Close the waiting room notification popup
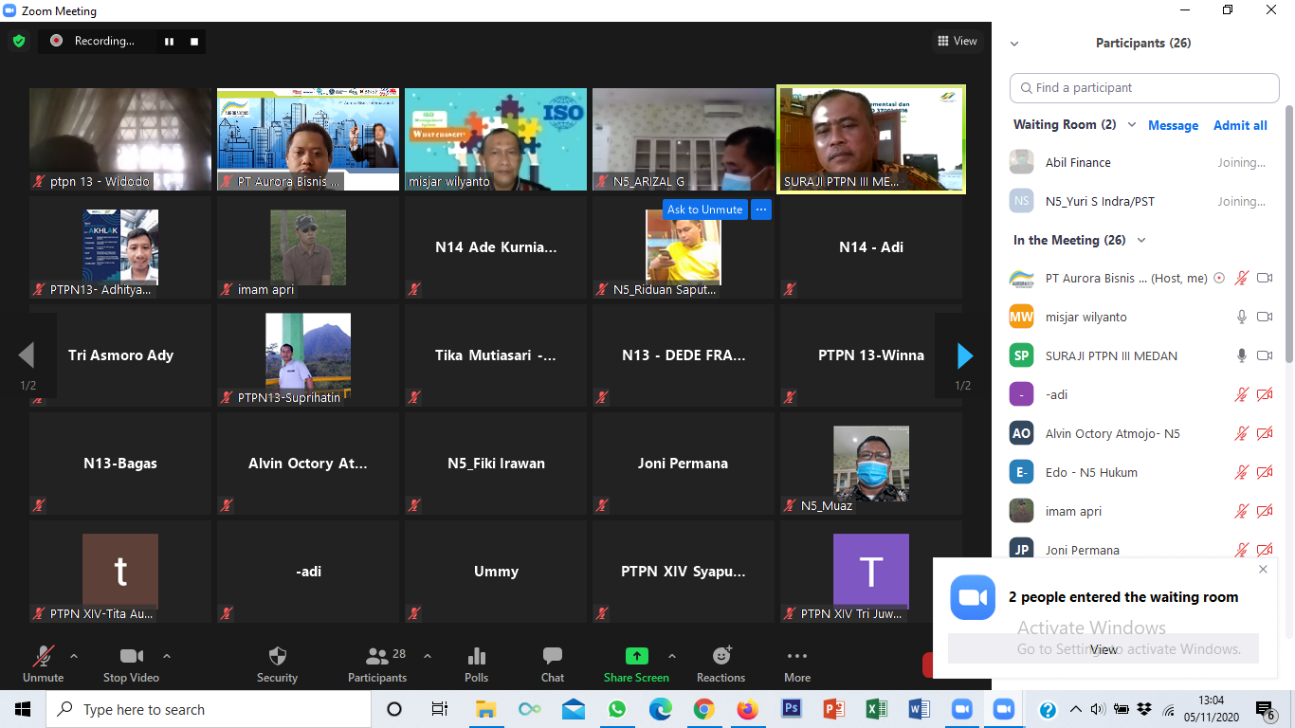Viewport: 1295px width, 728px height. click(x=1263, y=570)
